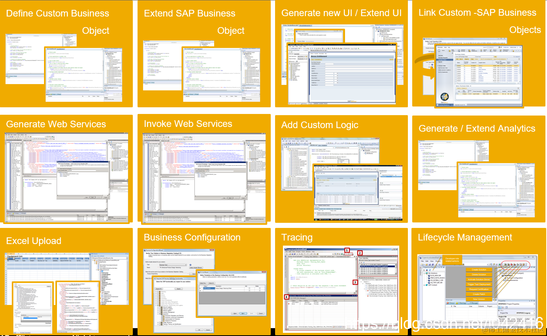Click Save icon in Lifecycle Management toolbar
This screenshot has width=547, height=336.
pyautogui.click(x=430, y=264)
